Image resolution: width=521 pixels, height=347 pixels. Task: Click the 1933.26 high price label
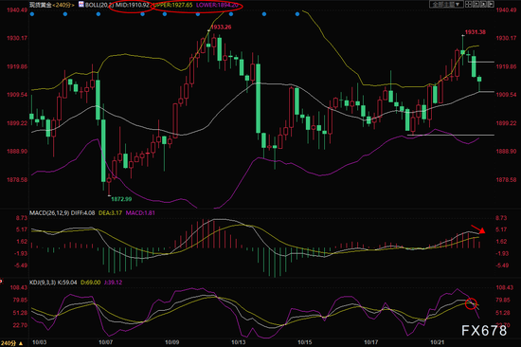point(221,27)
